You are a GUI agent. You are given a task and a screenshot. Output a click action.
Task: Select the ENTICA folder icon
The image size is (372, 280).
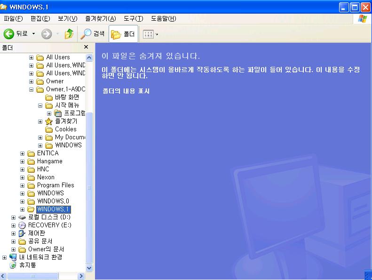(x=31, y=153)
